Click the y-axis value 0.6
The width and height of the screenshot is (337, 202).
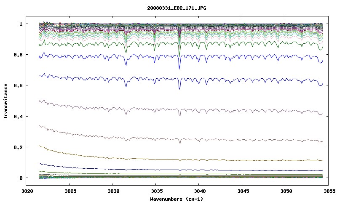(18, 85)
